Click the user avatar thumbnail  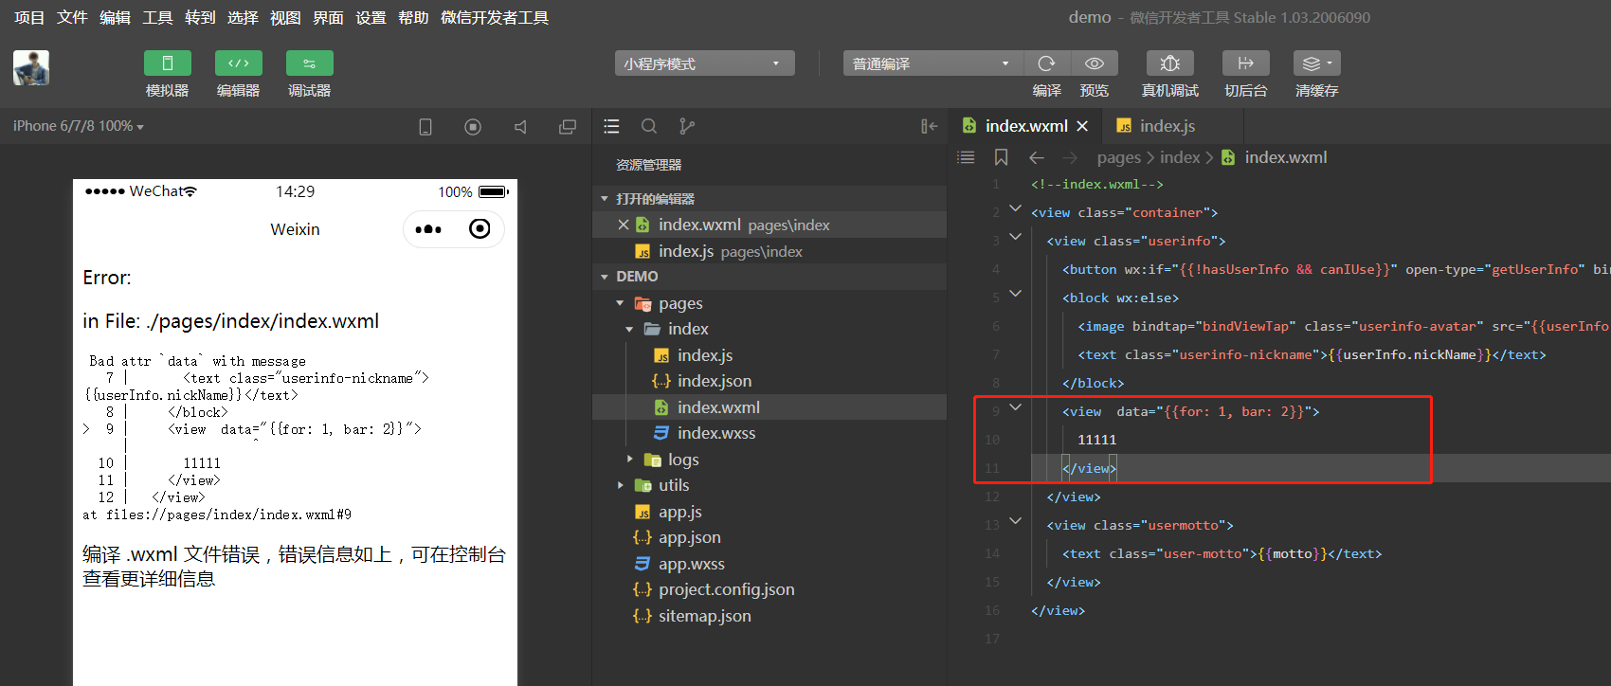(31, 68)
